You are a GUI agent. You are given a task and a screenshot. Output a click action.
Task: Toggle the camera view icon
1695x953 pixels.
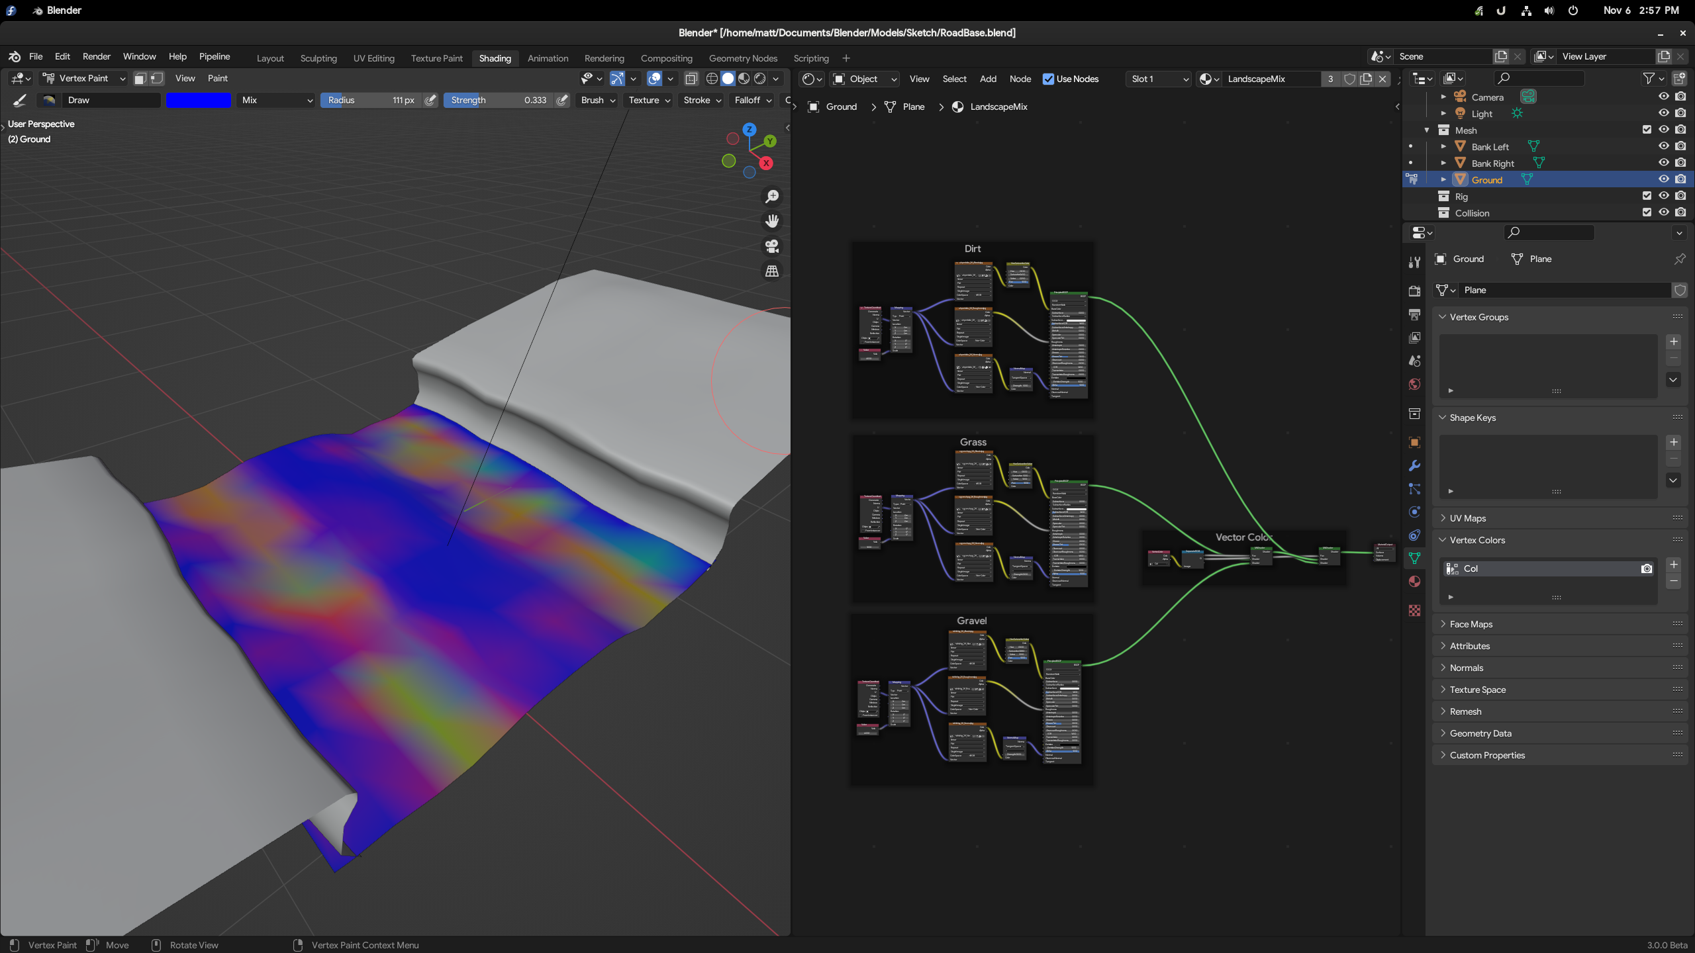click(772, 246)
